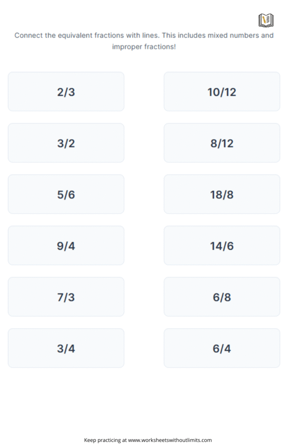Viewport: 296px width, 444px height.
Task: Click the number 14 in the 14/6 card
Action: (216, 246)
